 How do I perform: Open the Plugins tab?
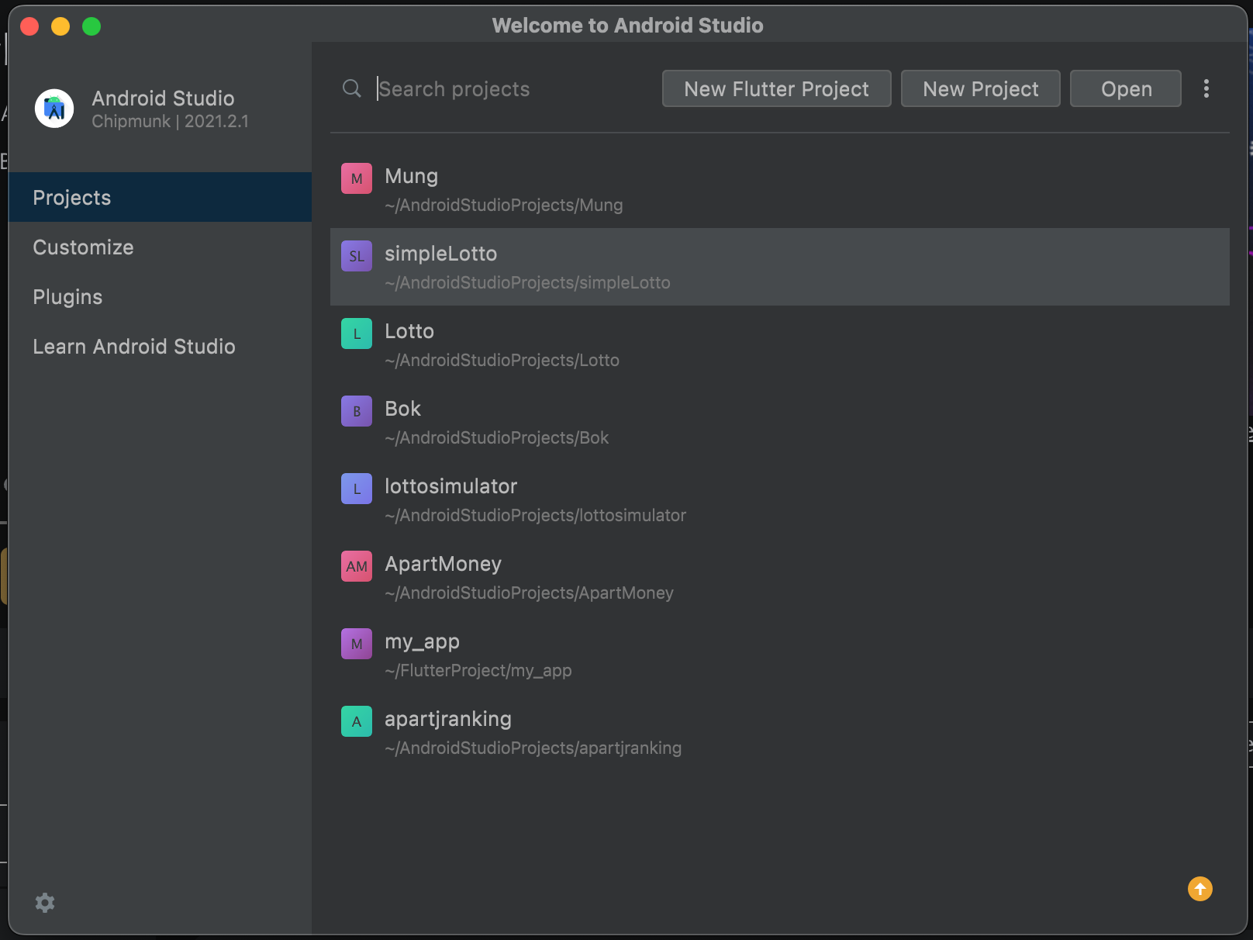(x=160, y=296)
